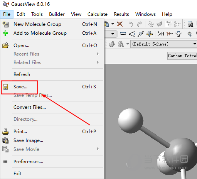Viewport: 197px width, 179px height.
Task: Select the Invert About Atom tool icon
Action: [178, 34]
